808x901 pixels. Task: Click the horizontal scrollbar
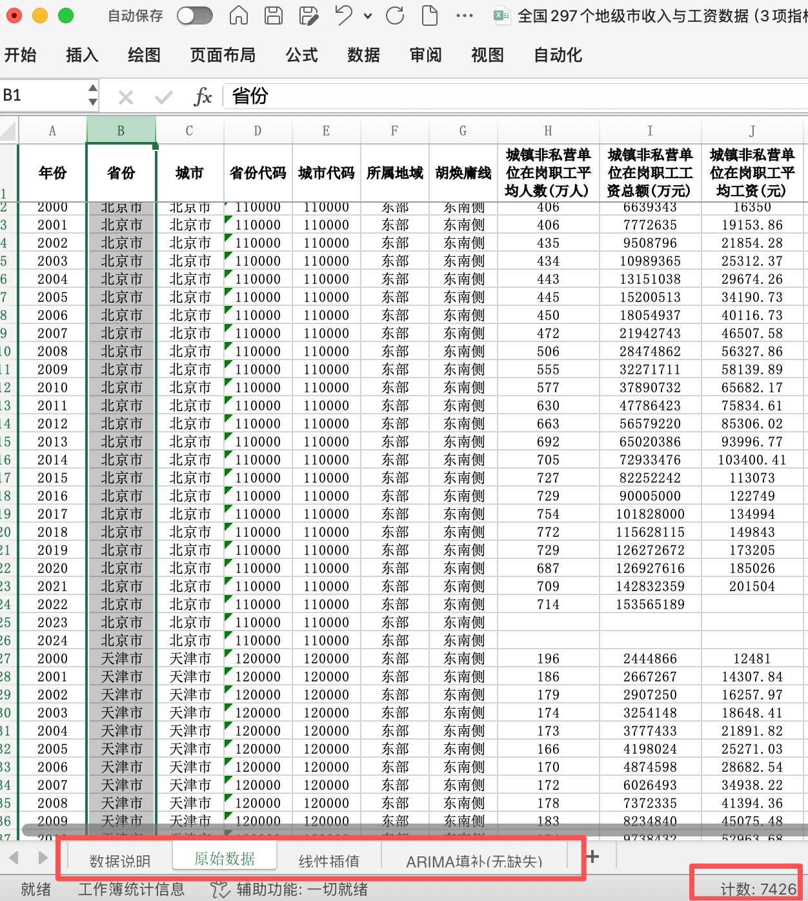click(x=414, y=829)
